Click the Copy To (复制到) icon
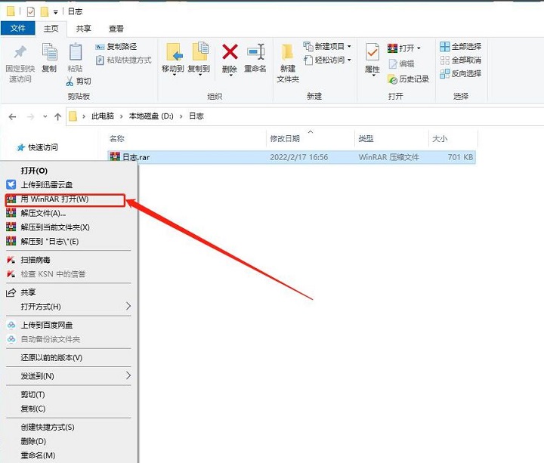544x463 pixels. click(x=200, y=51)
